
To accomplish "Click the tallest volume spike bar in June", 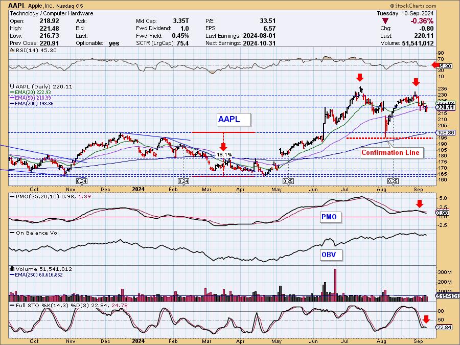I will [x=335, y=285].
